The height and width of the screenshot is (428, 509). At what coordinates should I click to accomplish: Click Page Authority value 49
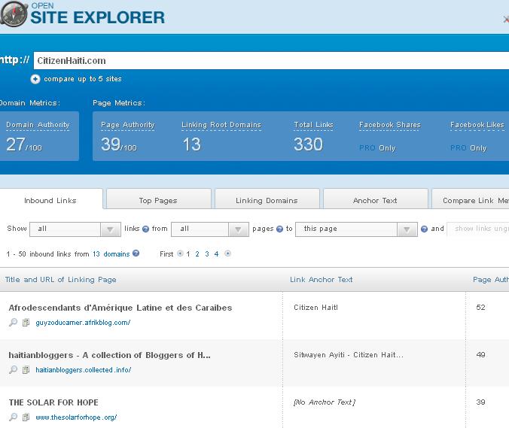480,355
